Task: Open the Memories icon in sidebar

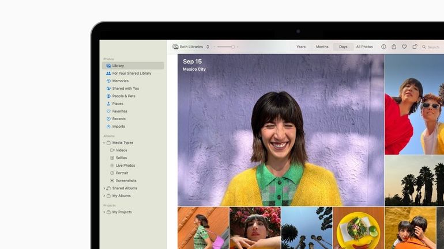Action: (x=108, y=81)
